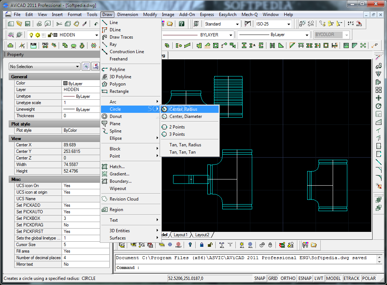Viewport: 387px width, 285px height.
Task: Toggle LWT lineweight display
Action: coord(318,278)
